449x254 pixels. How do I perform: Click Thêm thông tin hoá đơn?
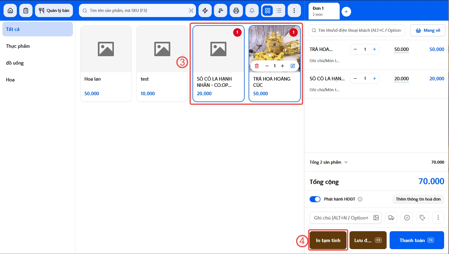(418, 199)
